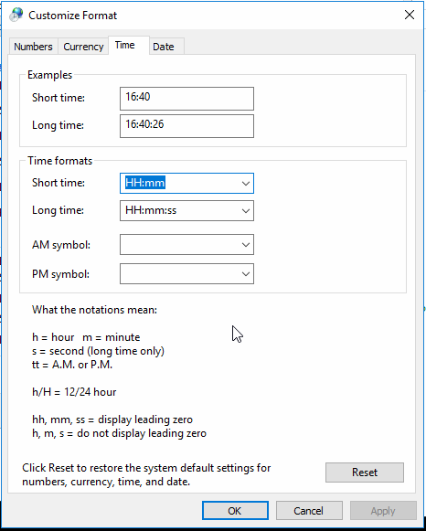Click the Reset button
The width and height of the screenshot is (426, 531).
365,473
